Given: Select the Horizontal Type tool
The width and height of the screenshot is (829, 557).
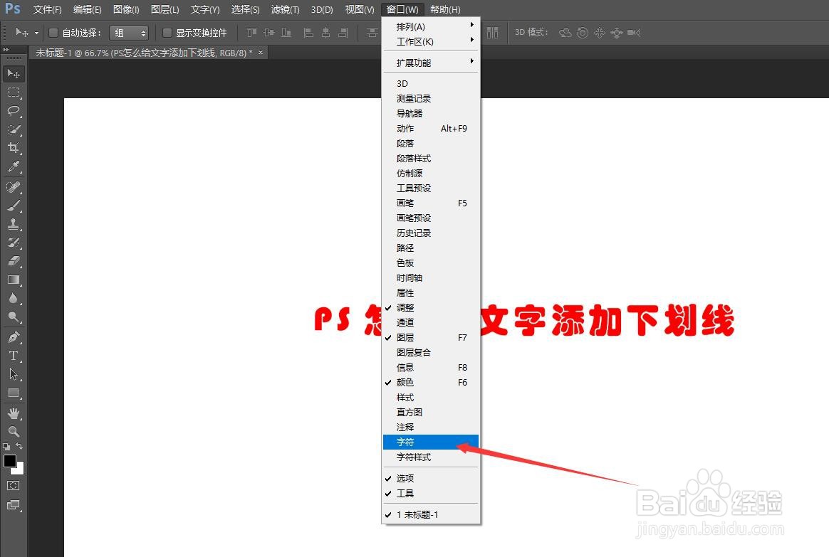Looking at the screenshot, I should (14, 356).
